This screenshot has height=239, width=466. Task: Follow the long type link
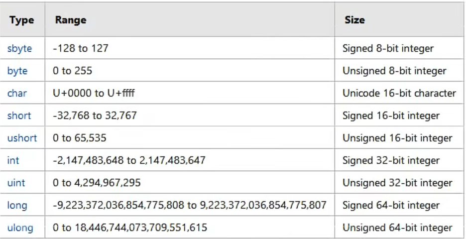coord(17,206)
